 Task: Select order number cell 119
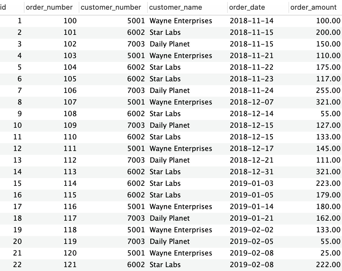pyautogui.click(x=70, y=242)
